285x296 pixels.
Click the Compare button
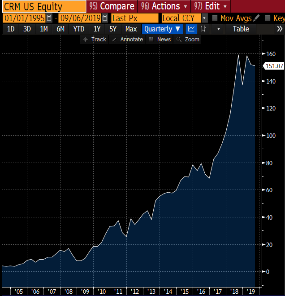pyautogui.click(x=112, y=6)
